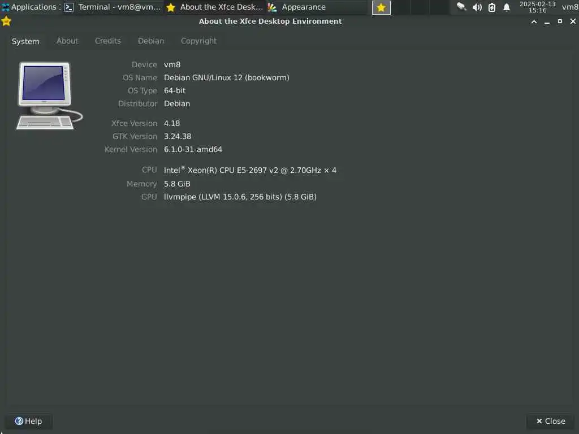Click the network connection tray icon
This screenshot has height=434, width=579.
[x=461, y=7]
